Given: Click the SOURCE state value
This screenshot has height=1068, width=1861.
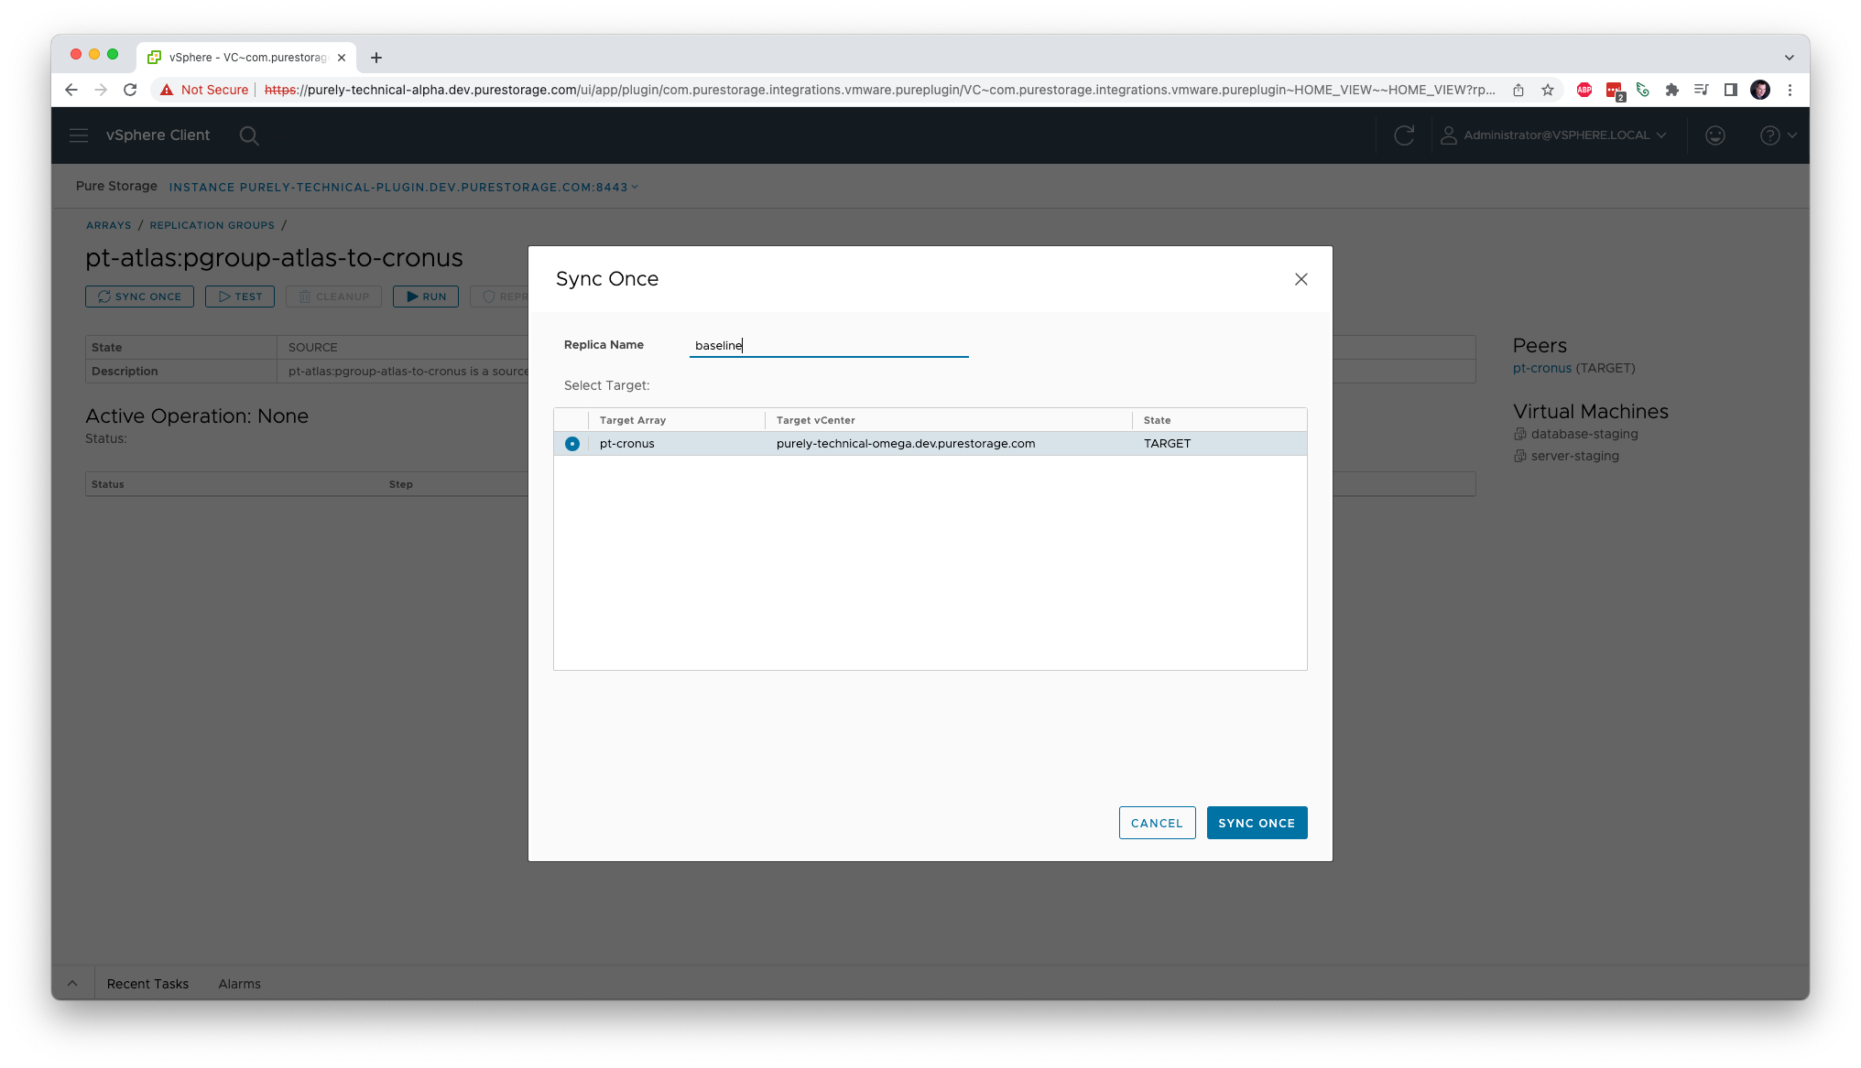Looking at the screenshot, I should click(313, 348).
